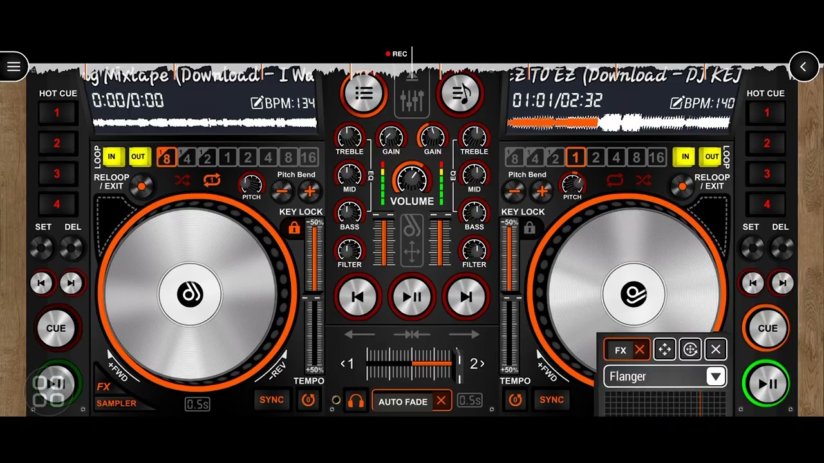Click left deck tempo slider

pyautogui.click(x=314, y=296)
